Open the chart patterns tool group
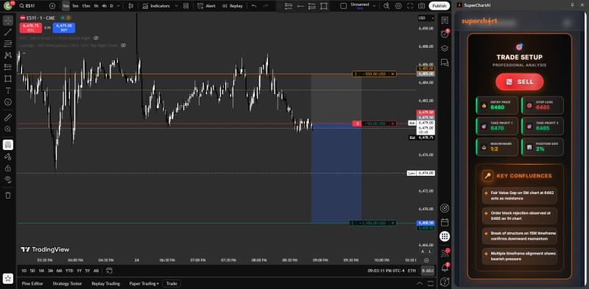Screen dimensions: 589x289 point(8,55)
